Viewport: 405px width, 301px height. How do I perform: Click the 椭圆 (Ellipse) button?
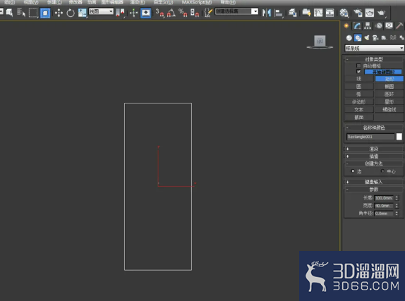point(389,87)
